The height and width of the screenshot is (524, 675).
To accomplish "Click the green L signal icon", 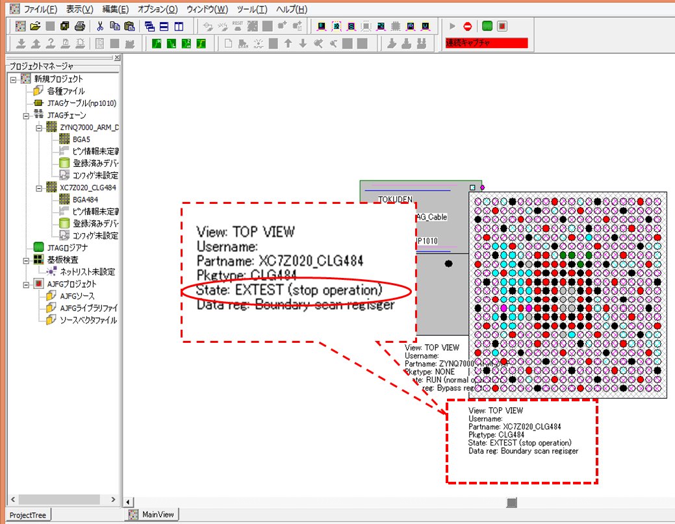I will click(x=171, y=44).
